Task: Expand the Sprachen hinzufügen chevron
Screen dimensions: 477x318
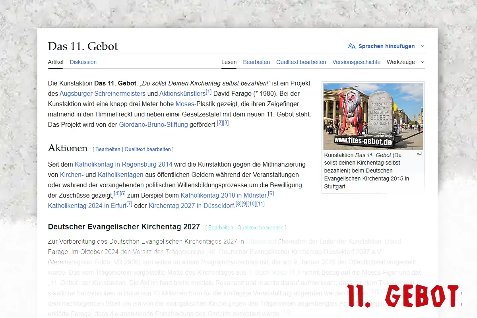Action: pos(422,46)
